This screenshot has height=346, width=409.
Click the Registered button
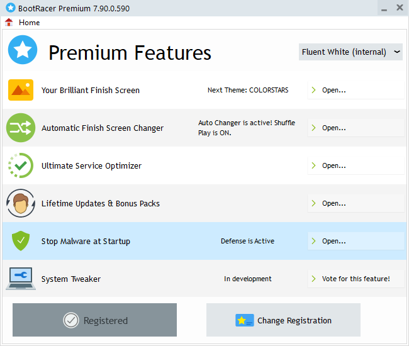[94, 320]
